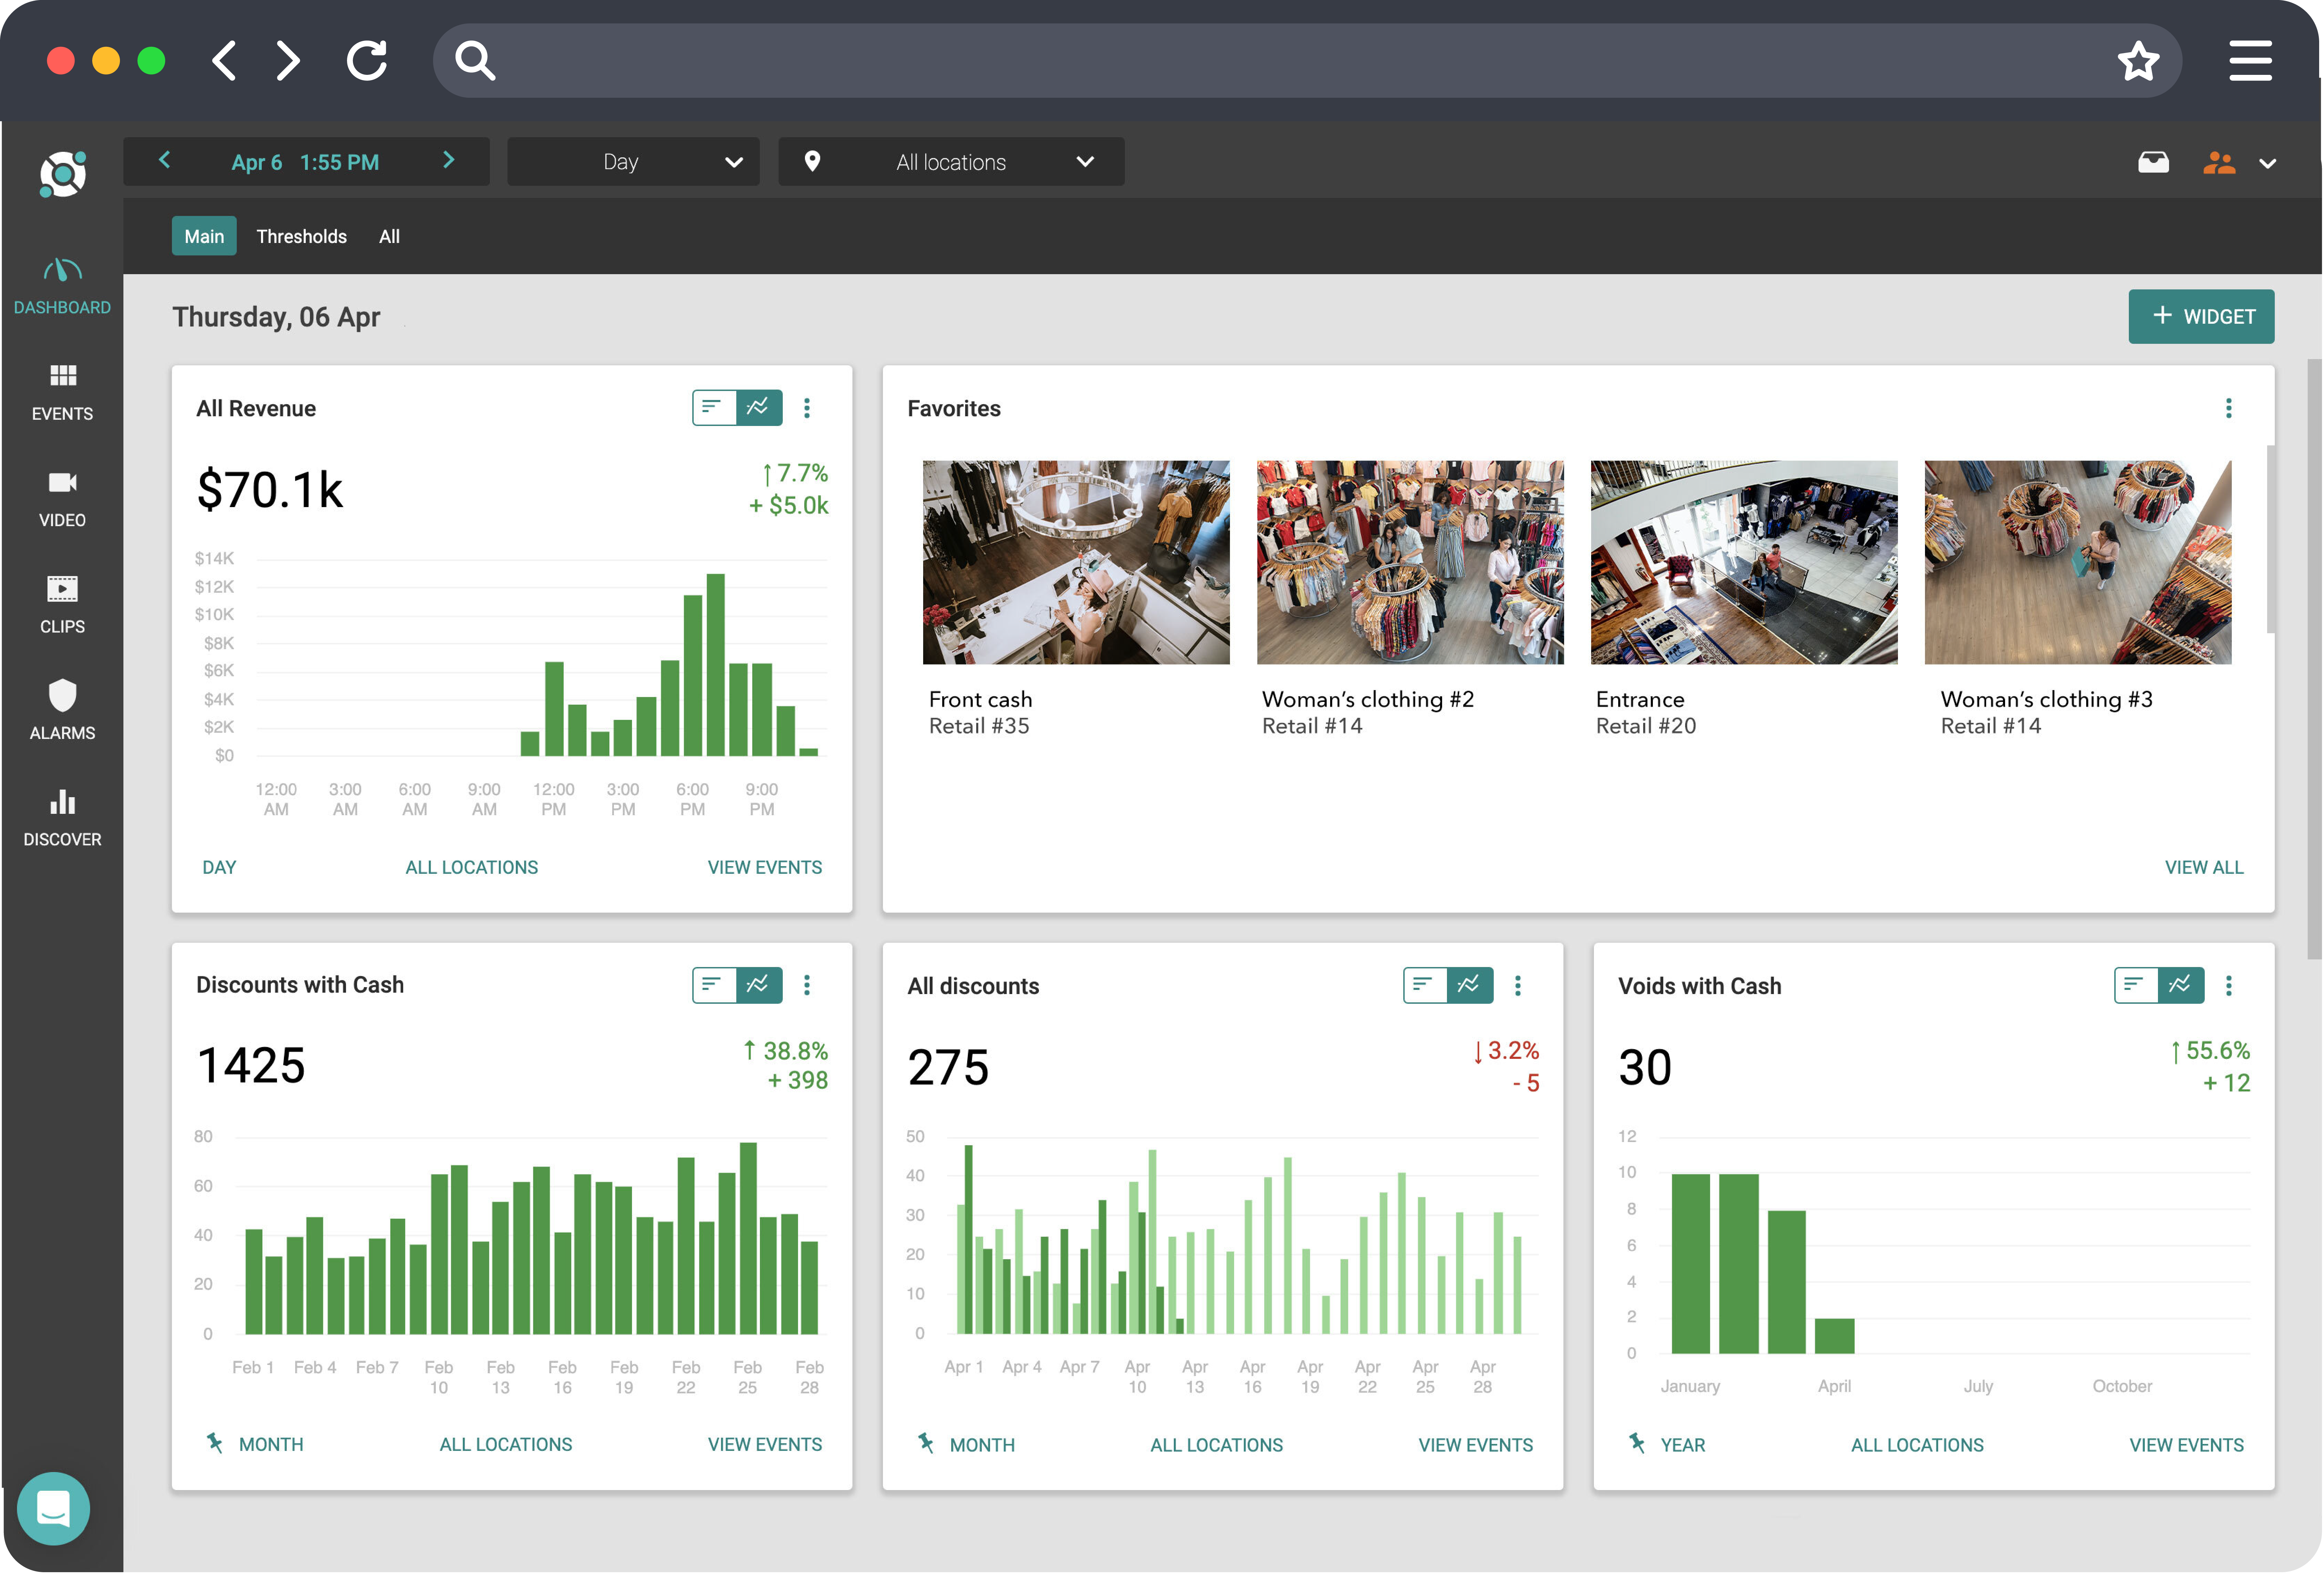The height and width of the screenshot is (1576, 2324).
Task: Switch to the All tab
Action: coord(389,236)
